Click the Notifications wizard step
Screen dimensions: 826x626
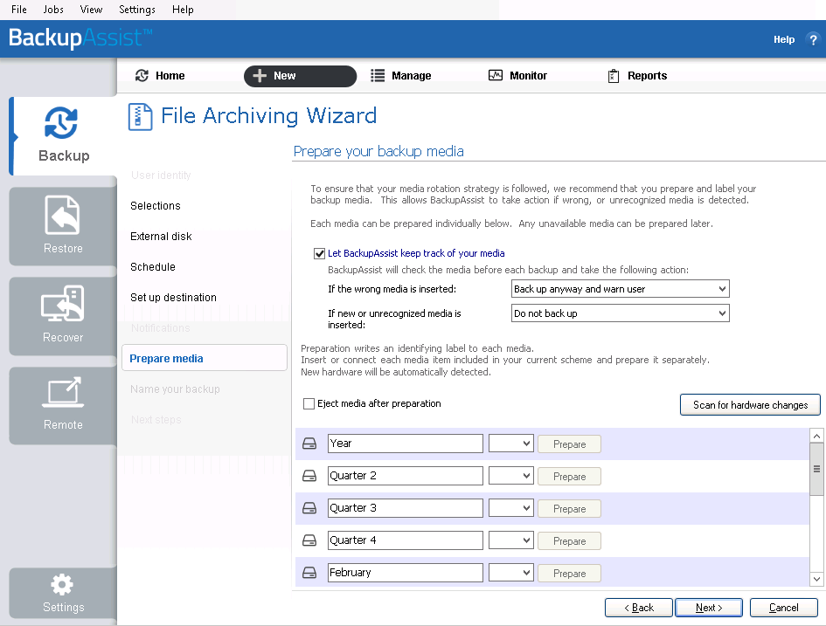[160, 327]
